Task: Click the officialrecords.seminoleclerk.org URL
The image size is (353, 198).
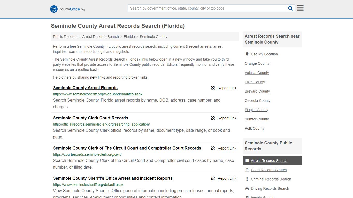Action: 101,124
